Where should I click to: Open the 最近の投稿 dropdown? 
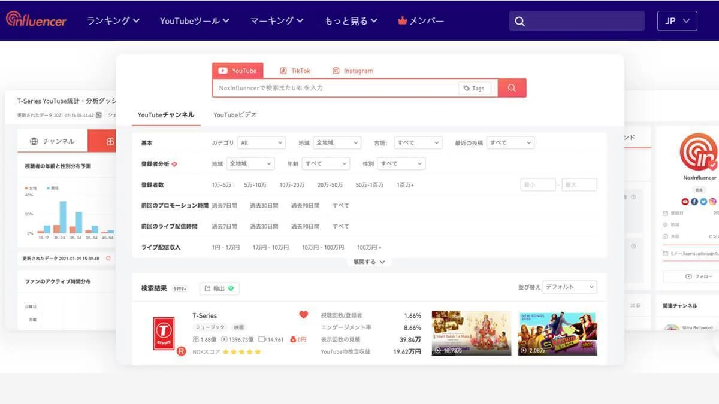(510, 143)
